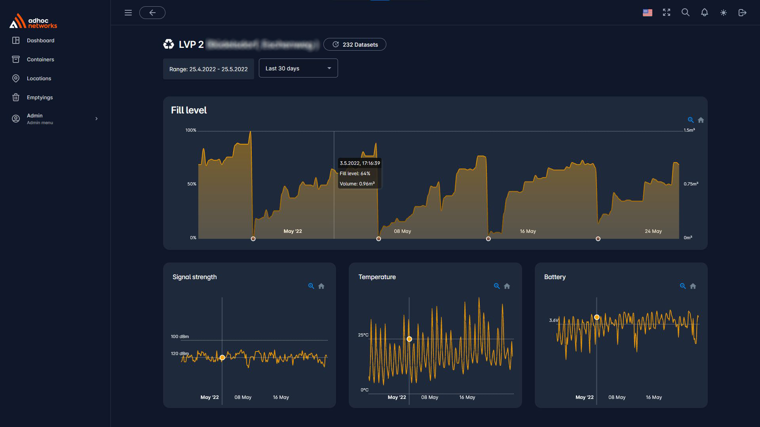Reset Temperature chart with home icon
This screenshot has width=760, height=427.
pos(507,286)
